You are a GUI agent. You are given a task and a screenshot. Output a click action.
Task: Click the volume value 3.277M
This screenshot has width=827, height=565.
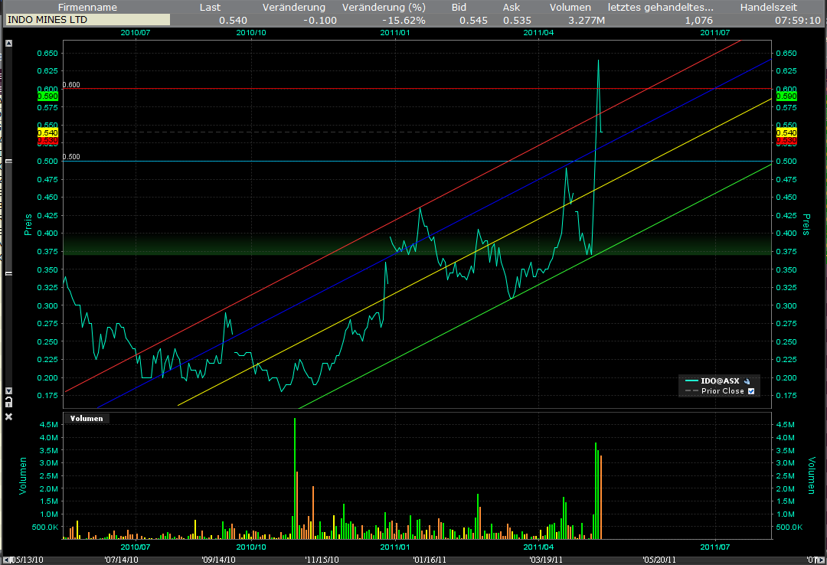587,21
